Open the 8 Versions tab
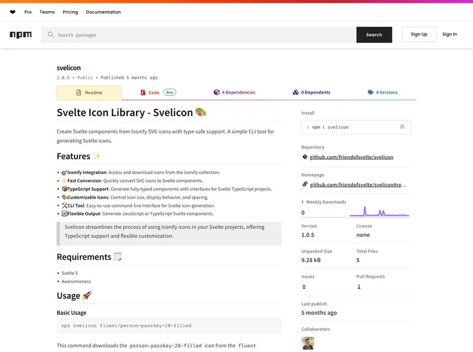 [x=382, y=92]
